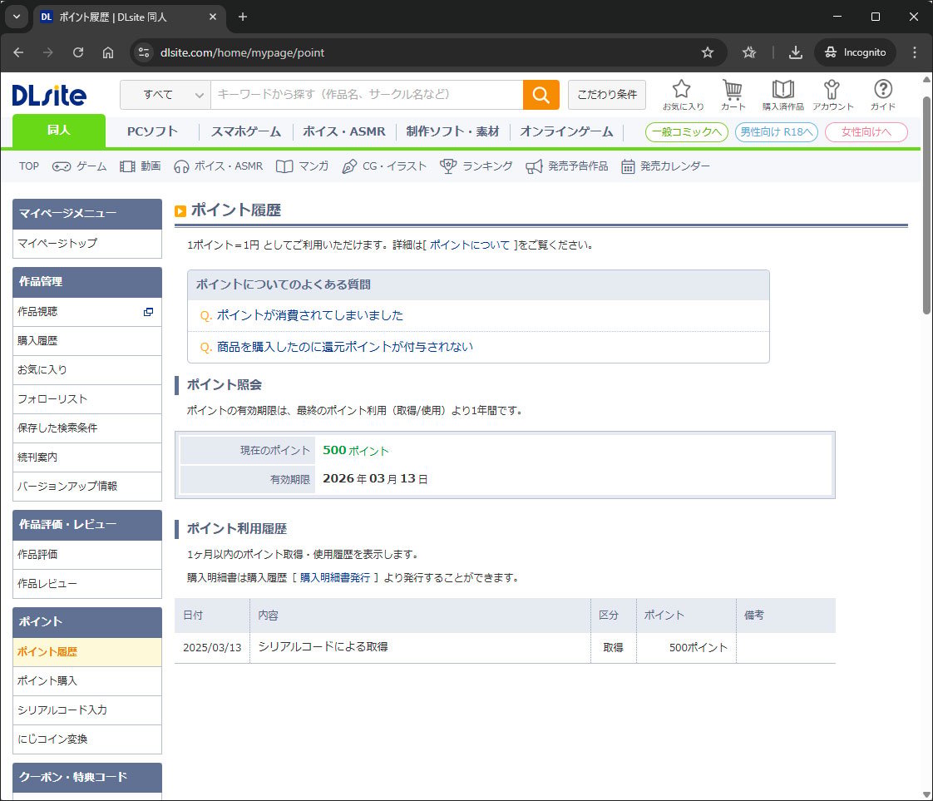Screen dimensions: 933x801
Task: Go to ランキング with trophy icon
Action: (476, 166)
